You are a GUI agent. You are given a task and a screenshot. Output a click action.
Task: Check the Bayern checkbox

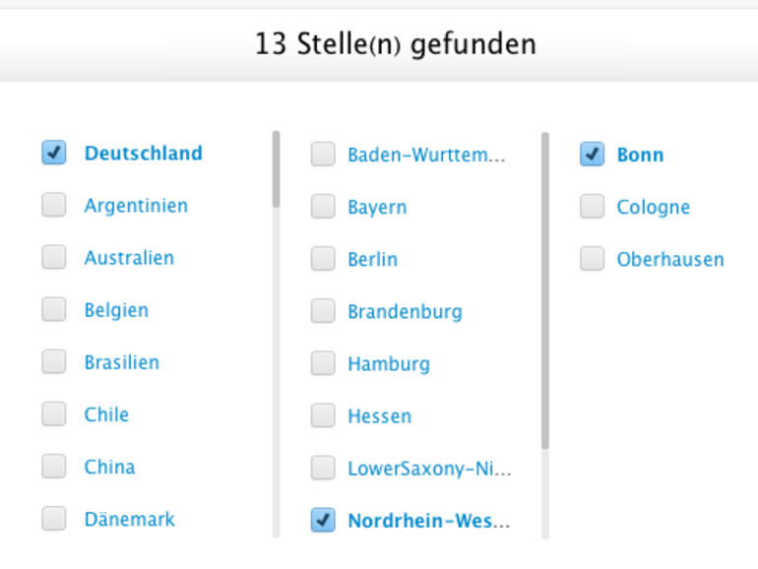(x=323, y=207)
